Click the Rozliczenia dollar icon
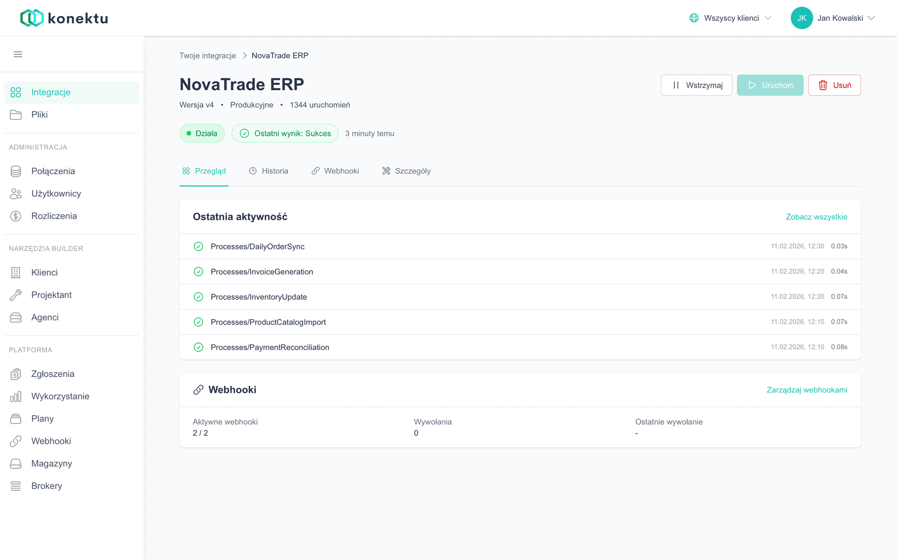The height and width of the screenshot is (560, 897). 16,216
